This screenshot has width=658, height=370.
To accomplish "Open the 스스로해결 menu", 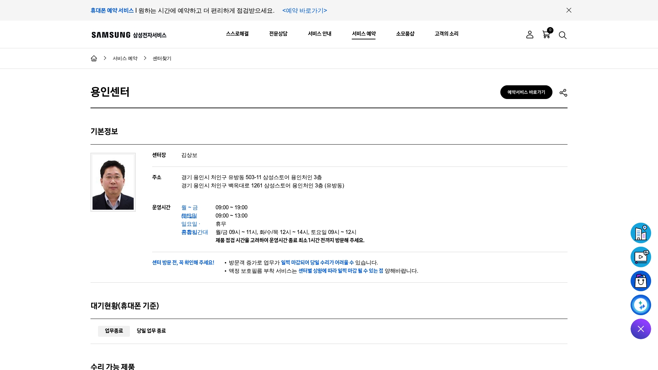I will click(x=237, y=34).
